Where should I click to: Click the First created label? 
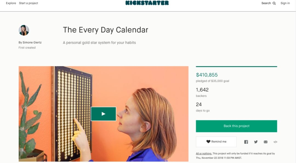[27, 48]
